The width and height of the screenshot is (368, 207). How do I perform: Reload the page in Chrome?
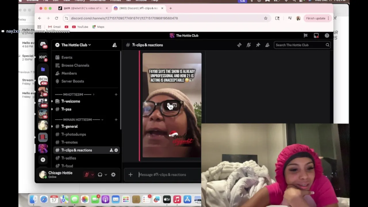[x=56, y=18]
